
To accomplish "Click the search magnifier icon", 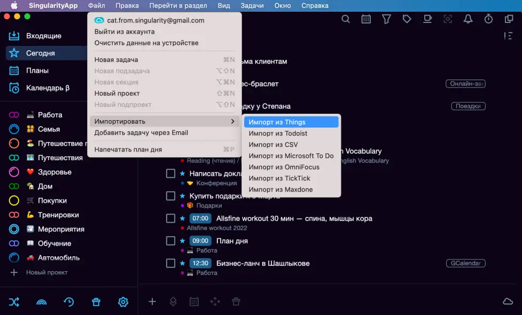I will point(346,19).
